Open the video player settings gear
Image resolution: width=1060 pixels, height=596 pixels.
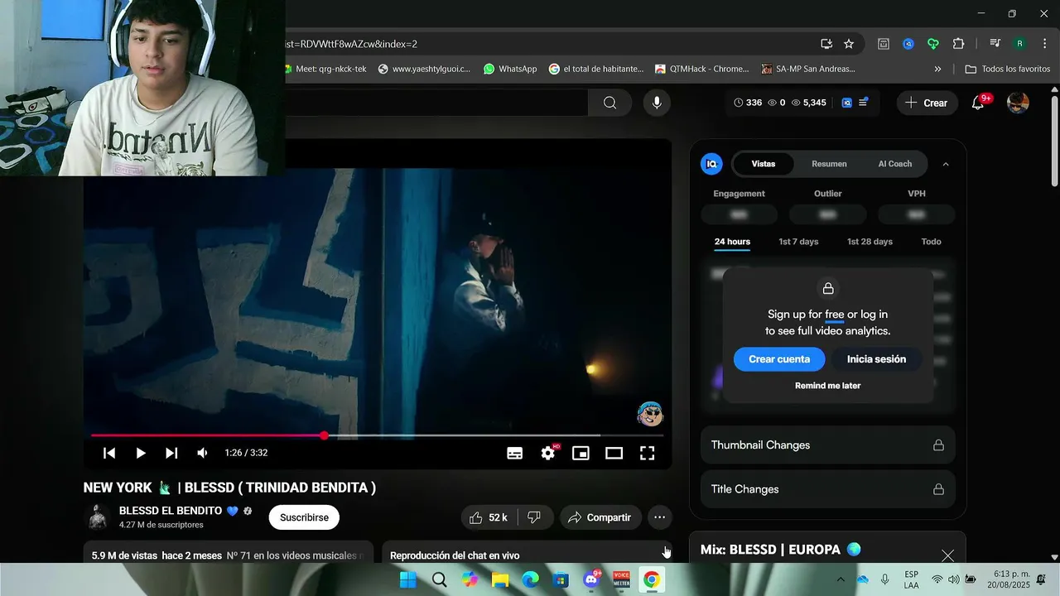[x=548, y=453]
